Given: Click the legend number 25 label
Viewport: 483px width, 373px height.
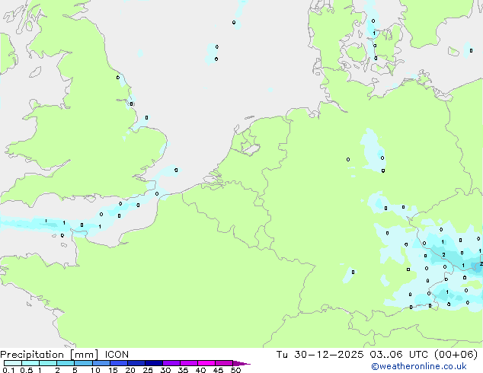Looking at the screenshot, I should pyautogui.click(x=148, y=371).
